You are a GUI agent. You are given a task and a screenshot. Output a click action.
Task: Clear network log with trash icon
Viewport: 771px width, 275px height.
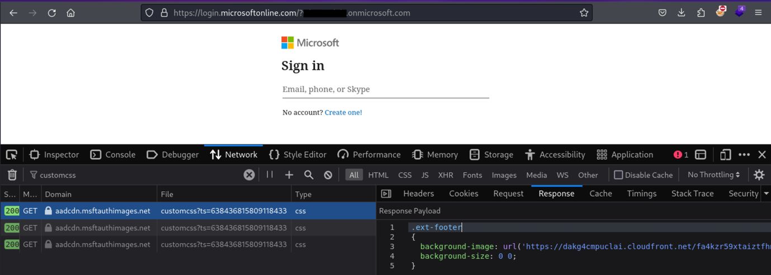coord(12,175)
